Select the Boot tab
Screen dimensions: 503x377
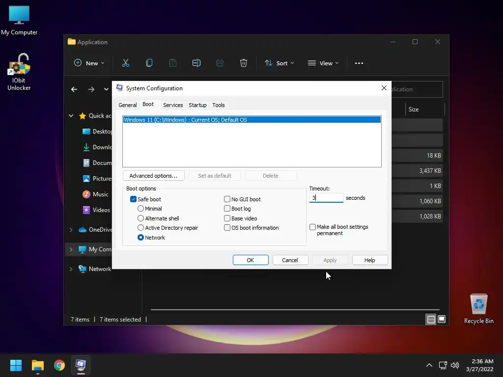[148, 104]
